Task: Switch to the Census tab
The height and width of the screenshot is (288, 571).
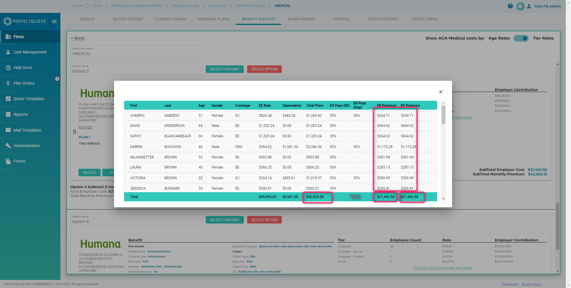Action: (87, 19)
